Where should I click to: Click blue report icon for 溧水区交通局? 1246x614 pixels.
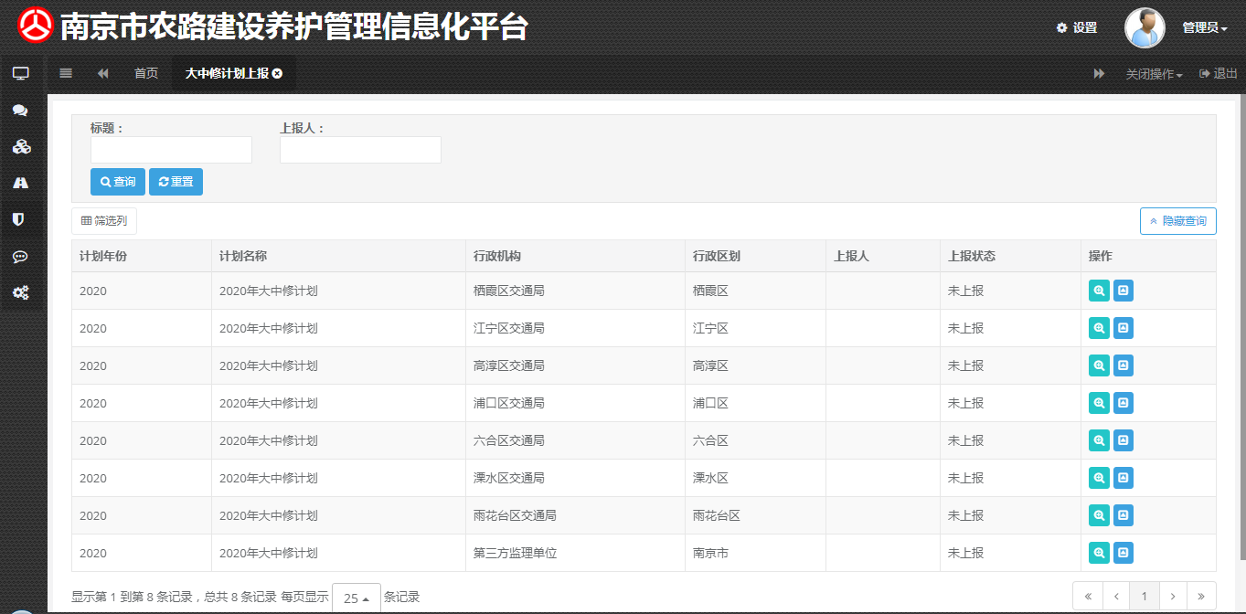click(x=1124, y=478)
